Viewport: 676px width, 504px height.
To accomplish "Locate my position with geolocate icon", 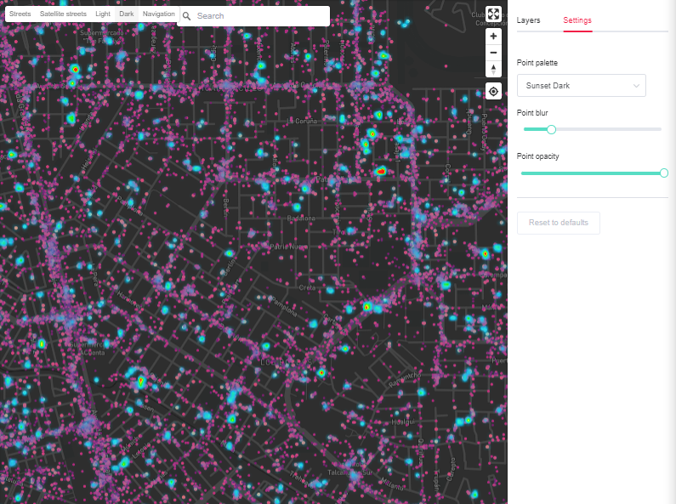I will (x=493, y=91).
